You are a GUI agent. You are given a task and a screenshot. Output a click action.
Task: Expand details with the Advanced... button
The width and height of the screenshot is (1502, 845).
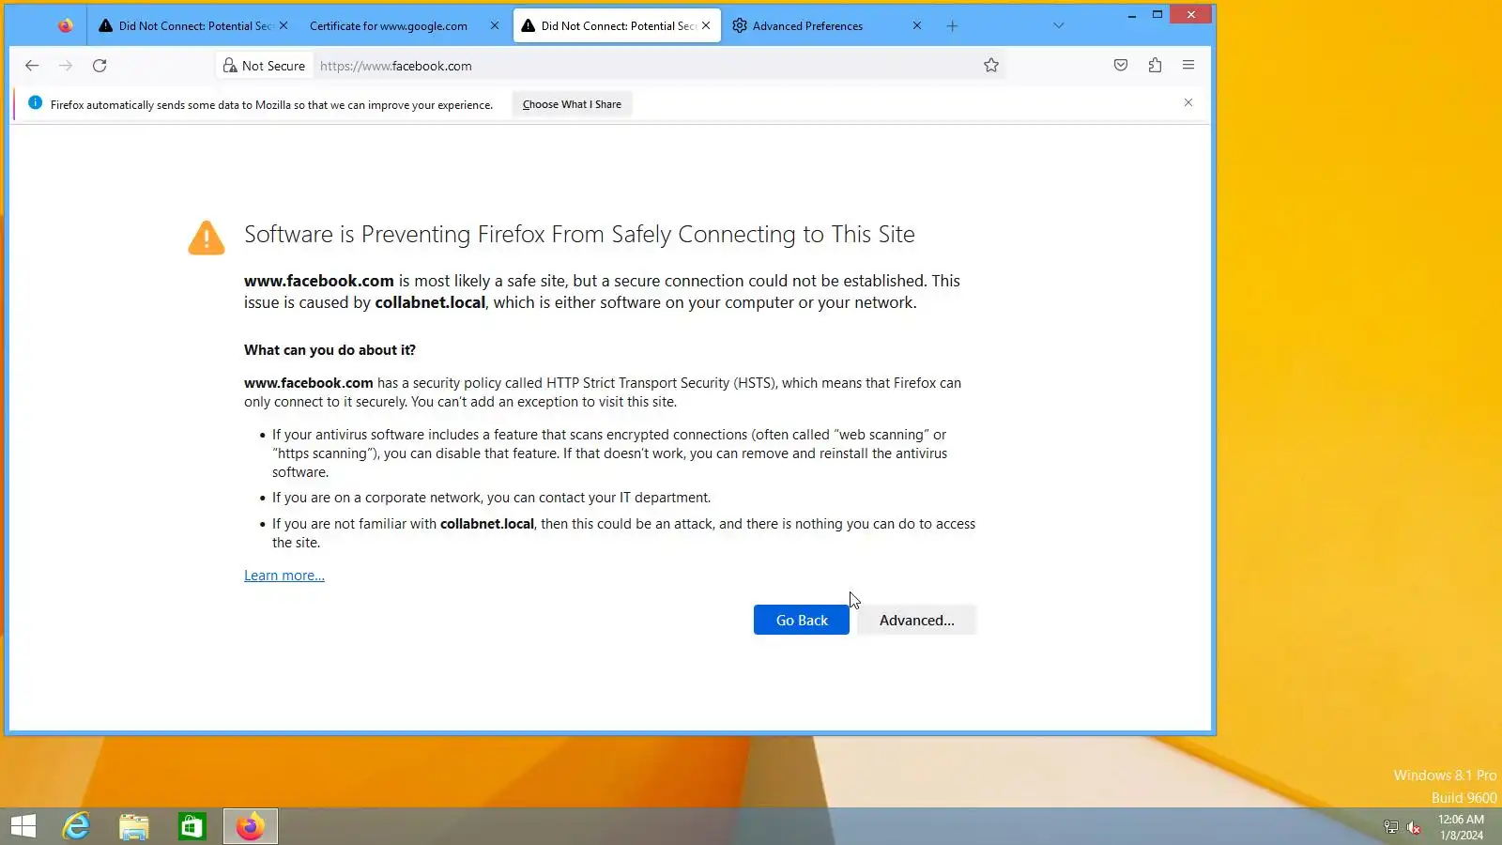tap(916, 621)
